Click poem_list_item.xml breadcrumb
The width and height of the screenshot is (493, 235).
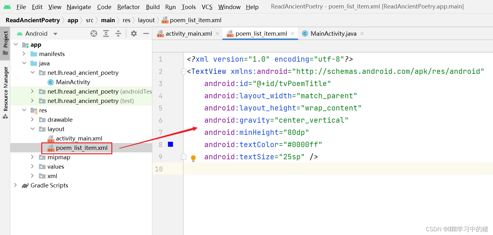pyautogui.click(x=191, y=20)
